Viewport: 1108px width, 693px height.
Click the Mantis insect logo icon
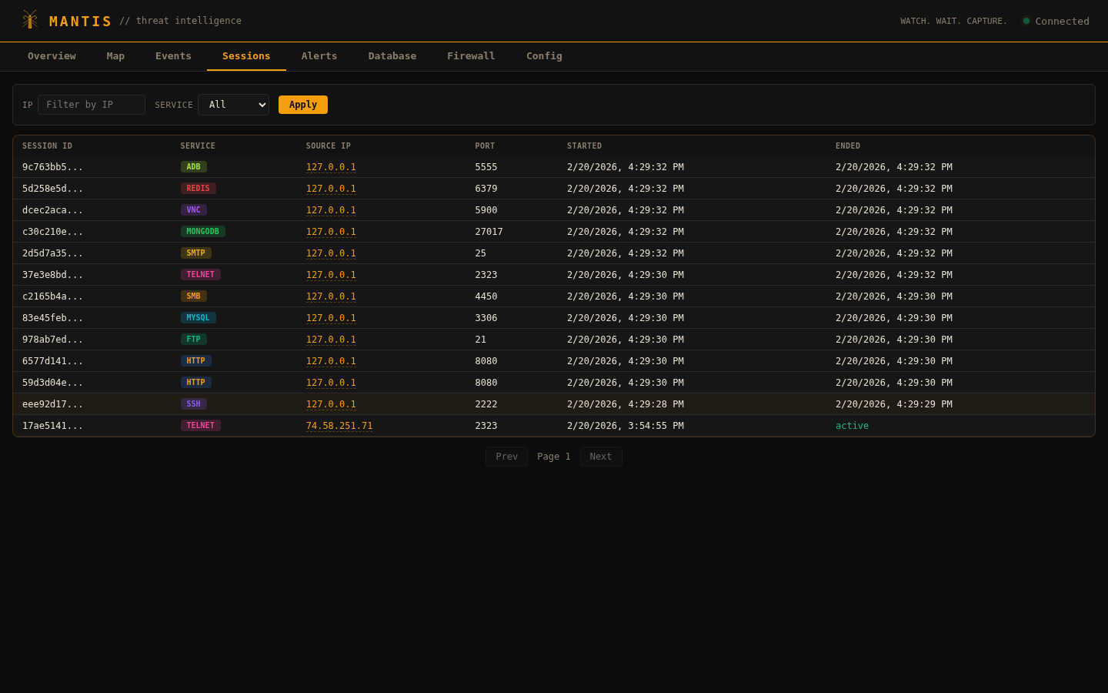click(30, 20)
